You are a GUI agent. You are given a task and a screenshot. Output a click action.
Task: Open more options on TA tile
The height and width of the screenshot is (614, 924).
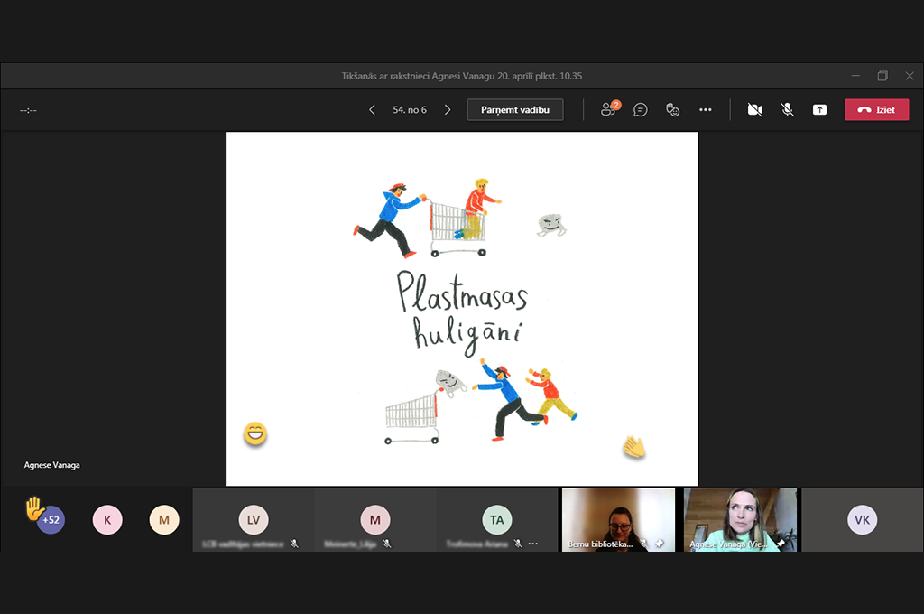tap(533, 544)
